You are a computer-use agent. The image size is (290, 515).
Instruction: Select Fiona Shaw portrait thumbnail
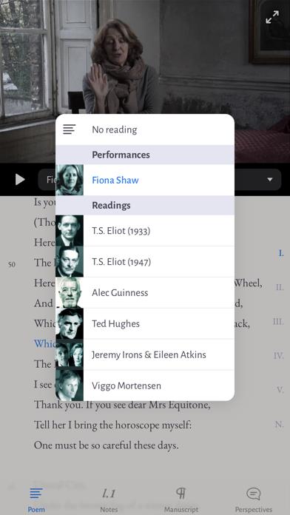(x=70, y=180)
